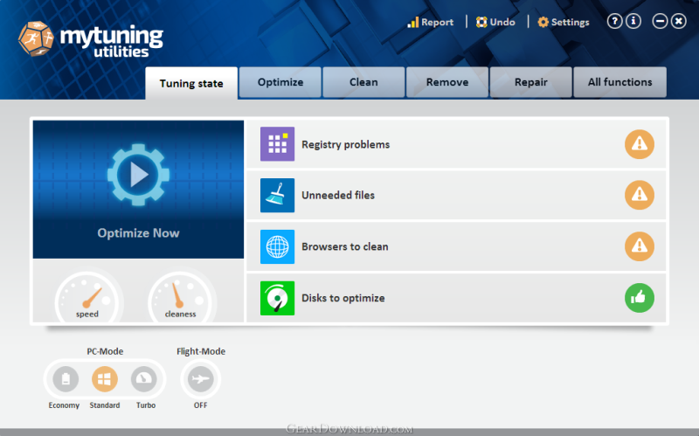
Task: Click the Report link text
Action: (x=438, y=23)
